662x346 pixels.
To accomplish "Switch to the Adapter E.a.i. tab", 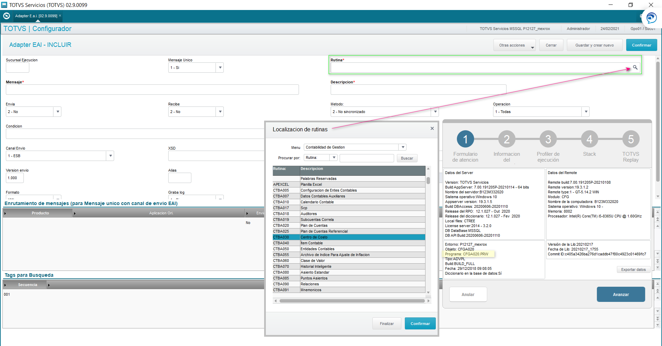I will [x=36, y=16].
